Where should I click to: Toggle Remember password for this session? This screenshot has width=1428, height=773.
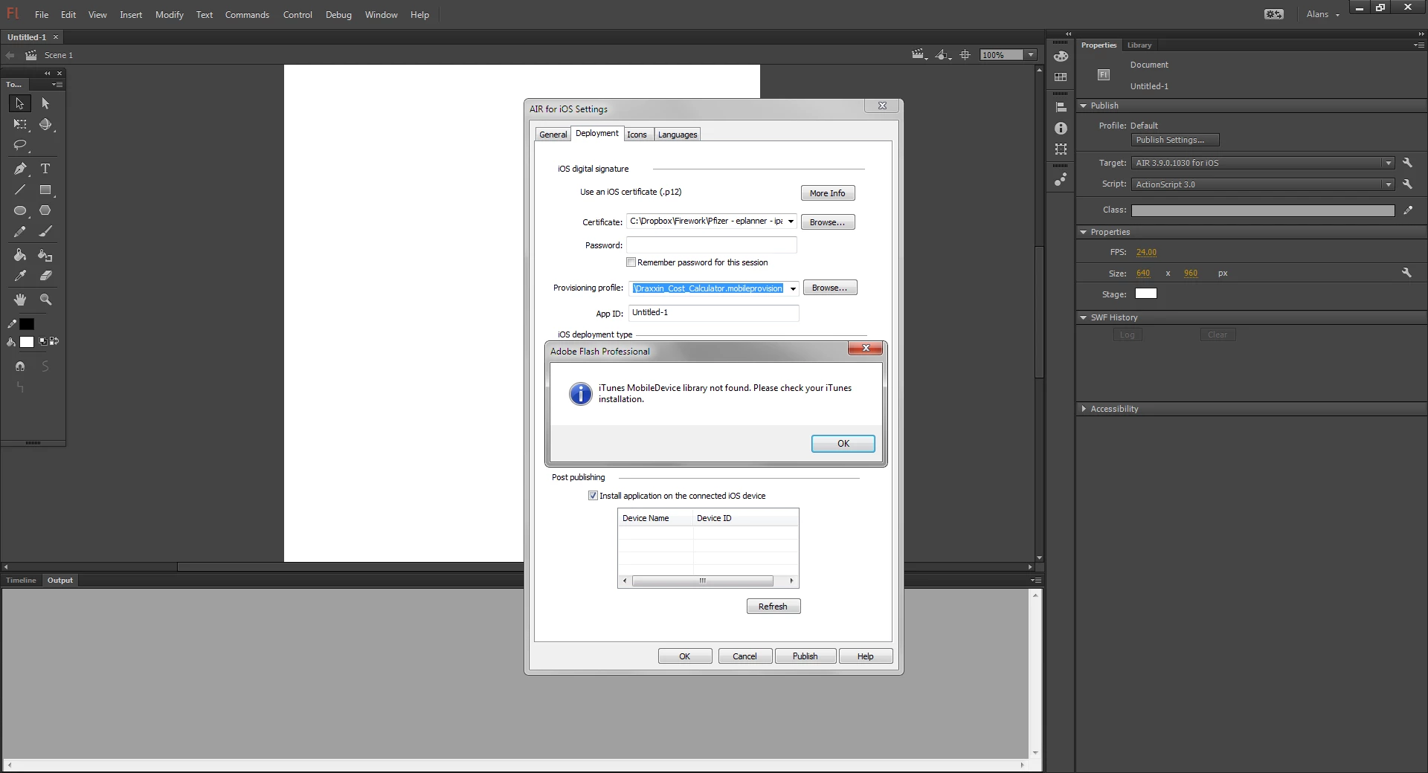(x=631, y=262)
